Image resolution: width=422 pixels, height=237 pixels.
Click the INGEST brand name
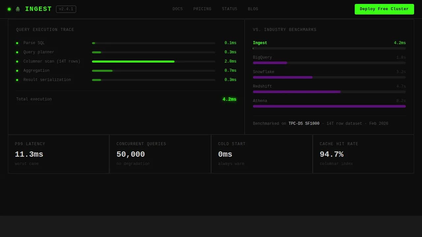tap(38, 9)
